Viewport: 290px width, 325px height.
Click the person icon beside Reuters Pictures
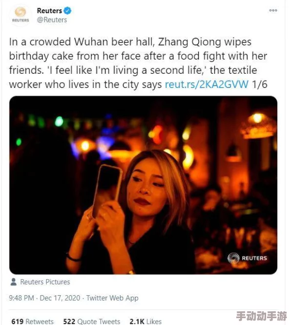point(14,282)
